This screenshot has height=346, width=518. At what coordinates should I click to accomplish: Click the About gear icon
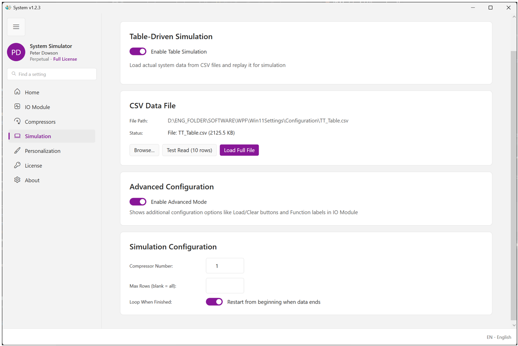[x=17, y=180]
